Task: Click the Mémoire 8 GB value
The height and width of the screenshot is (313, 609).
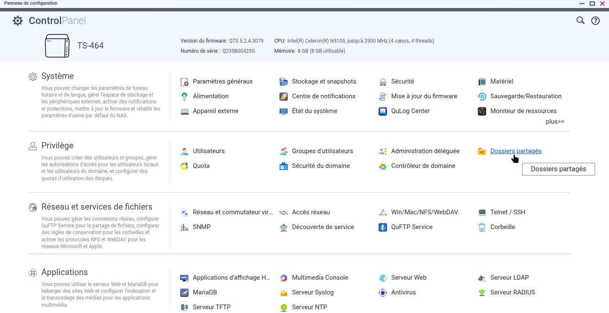Action: [321, 51]
